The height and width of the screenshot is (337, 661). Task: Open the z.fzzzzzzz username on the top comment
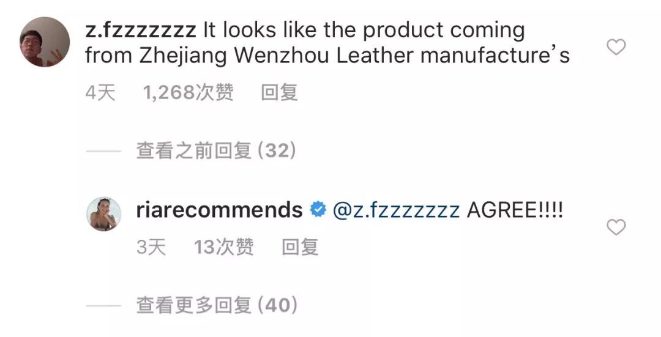(x=140, y=31)
